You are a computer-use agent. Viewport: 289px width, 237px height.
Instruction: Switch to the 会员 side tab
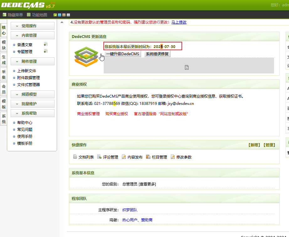tap(4, 89)
